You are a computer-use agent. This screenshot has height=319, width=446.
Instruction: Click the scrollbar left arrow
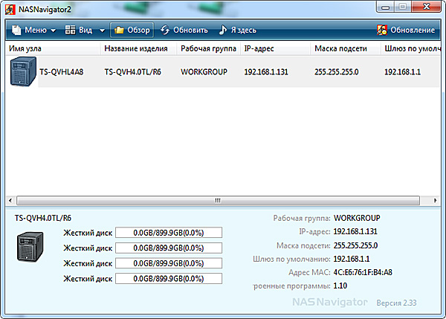11,200
